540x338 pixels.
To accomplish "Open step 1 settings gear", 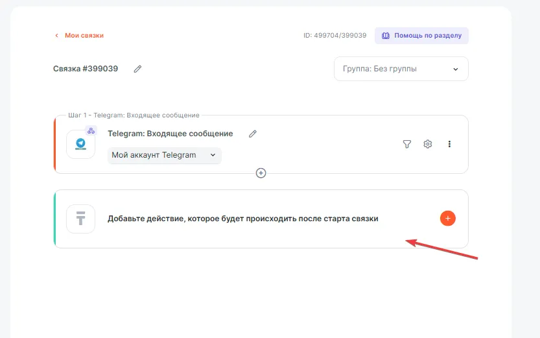I will click(x=428, y=144).
